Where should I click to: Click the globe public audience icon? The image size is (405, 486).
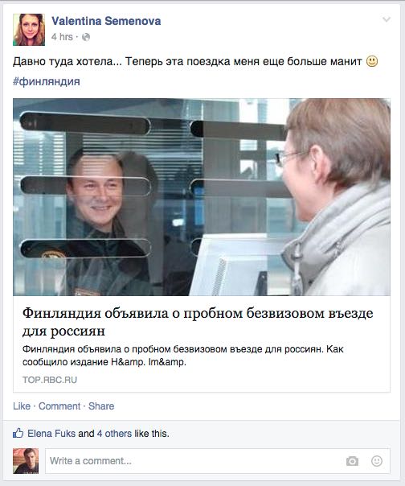[x=86, y=37]
